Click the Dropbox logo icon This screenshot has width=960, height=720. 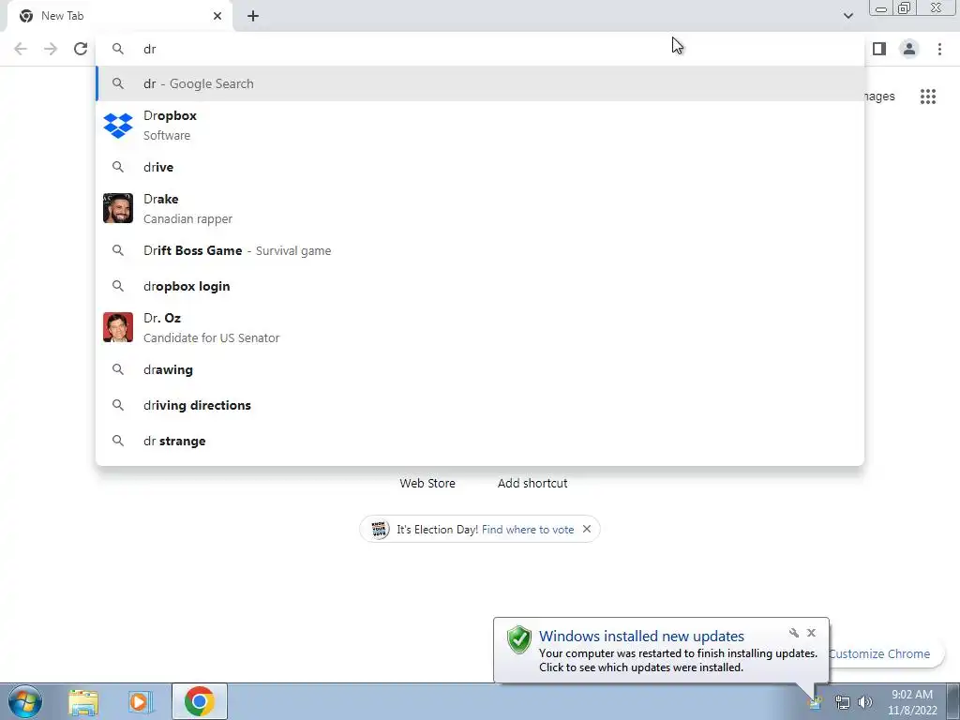pyautogui.click(x=118, y=126)
